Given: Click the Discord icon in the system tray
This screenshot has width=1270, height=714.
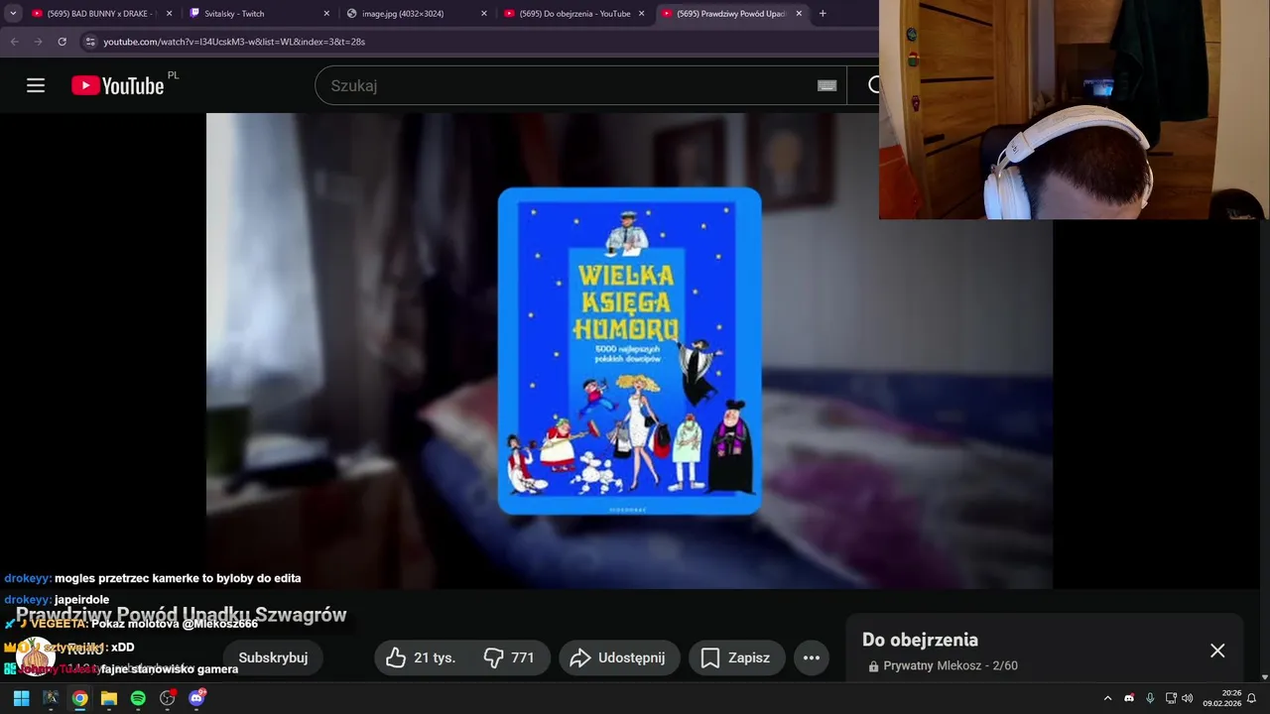Looking at the screenshot, I should (x=1129, y=698).
